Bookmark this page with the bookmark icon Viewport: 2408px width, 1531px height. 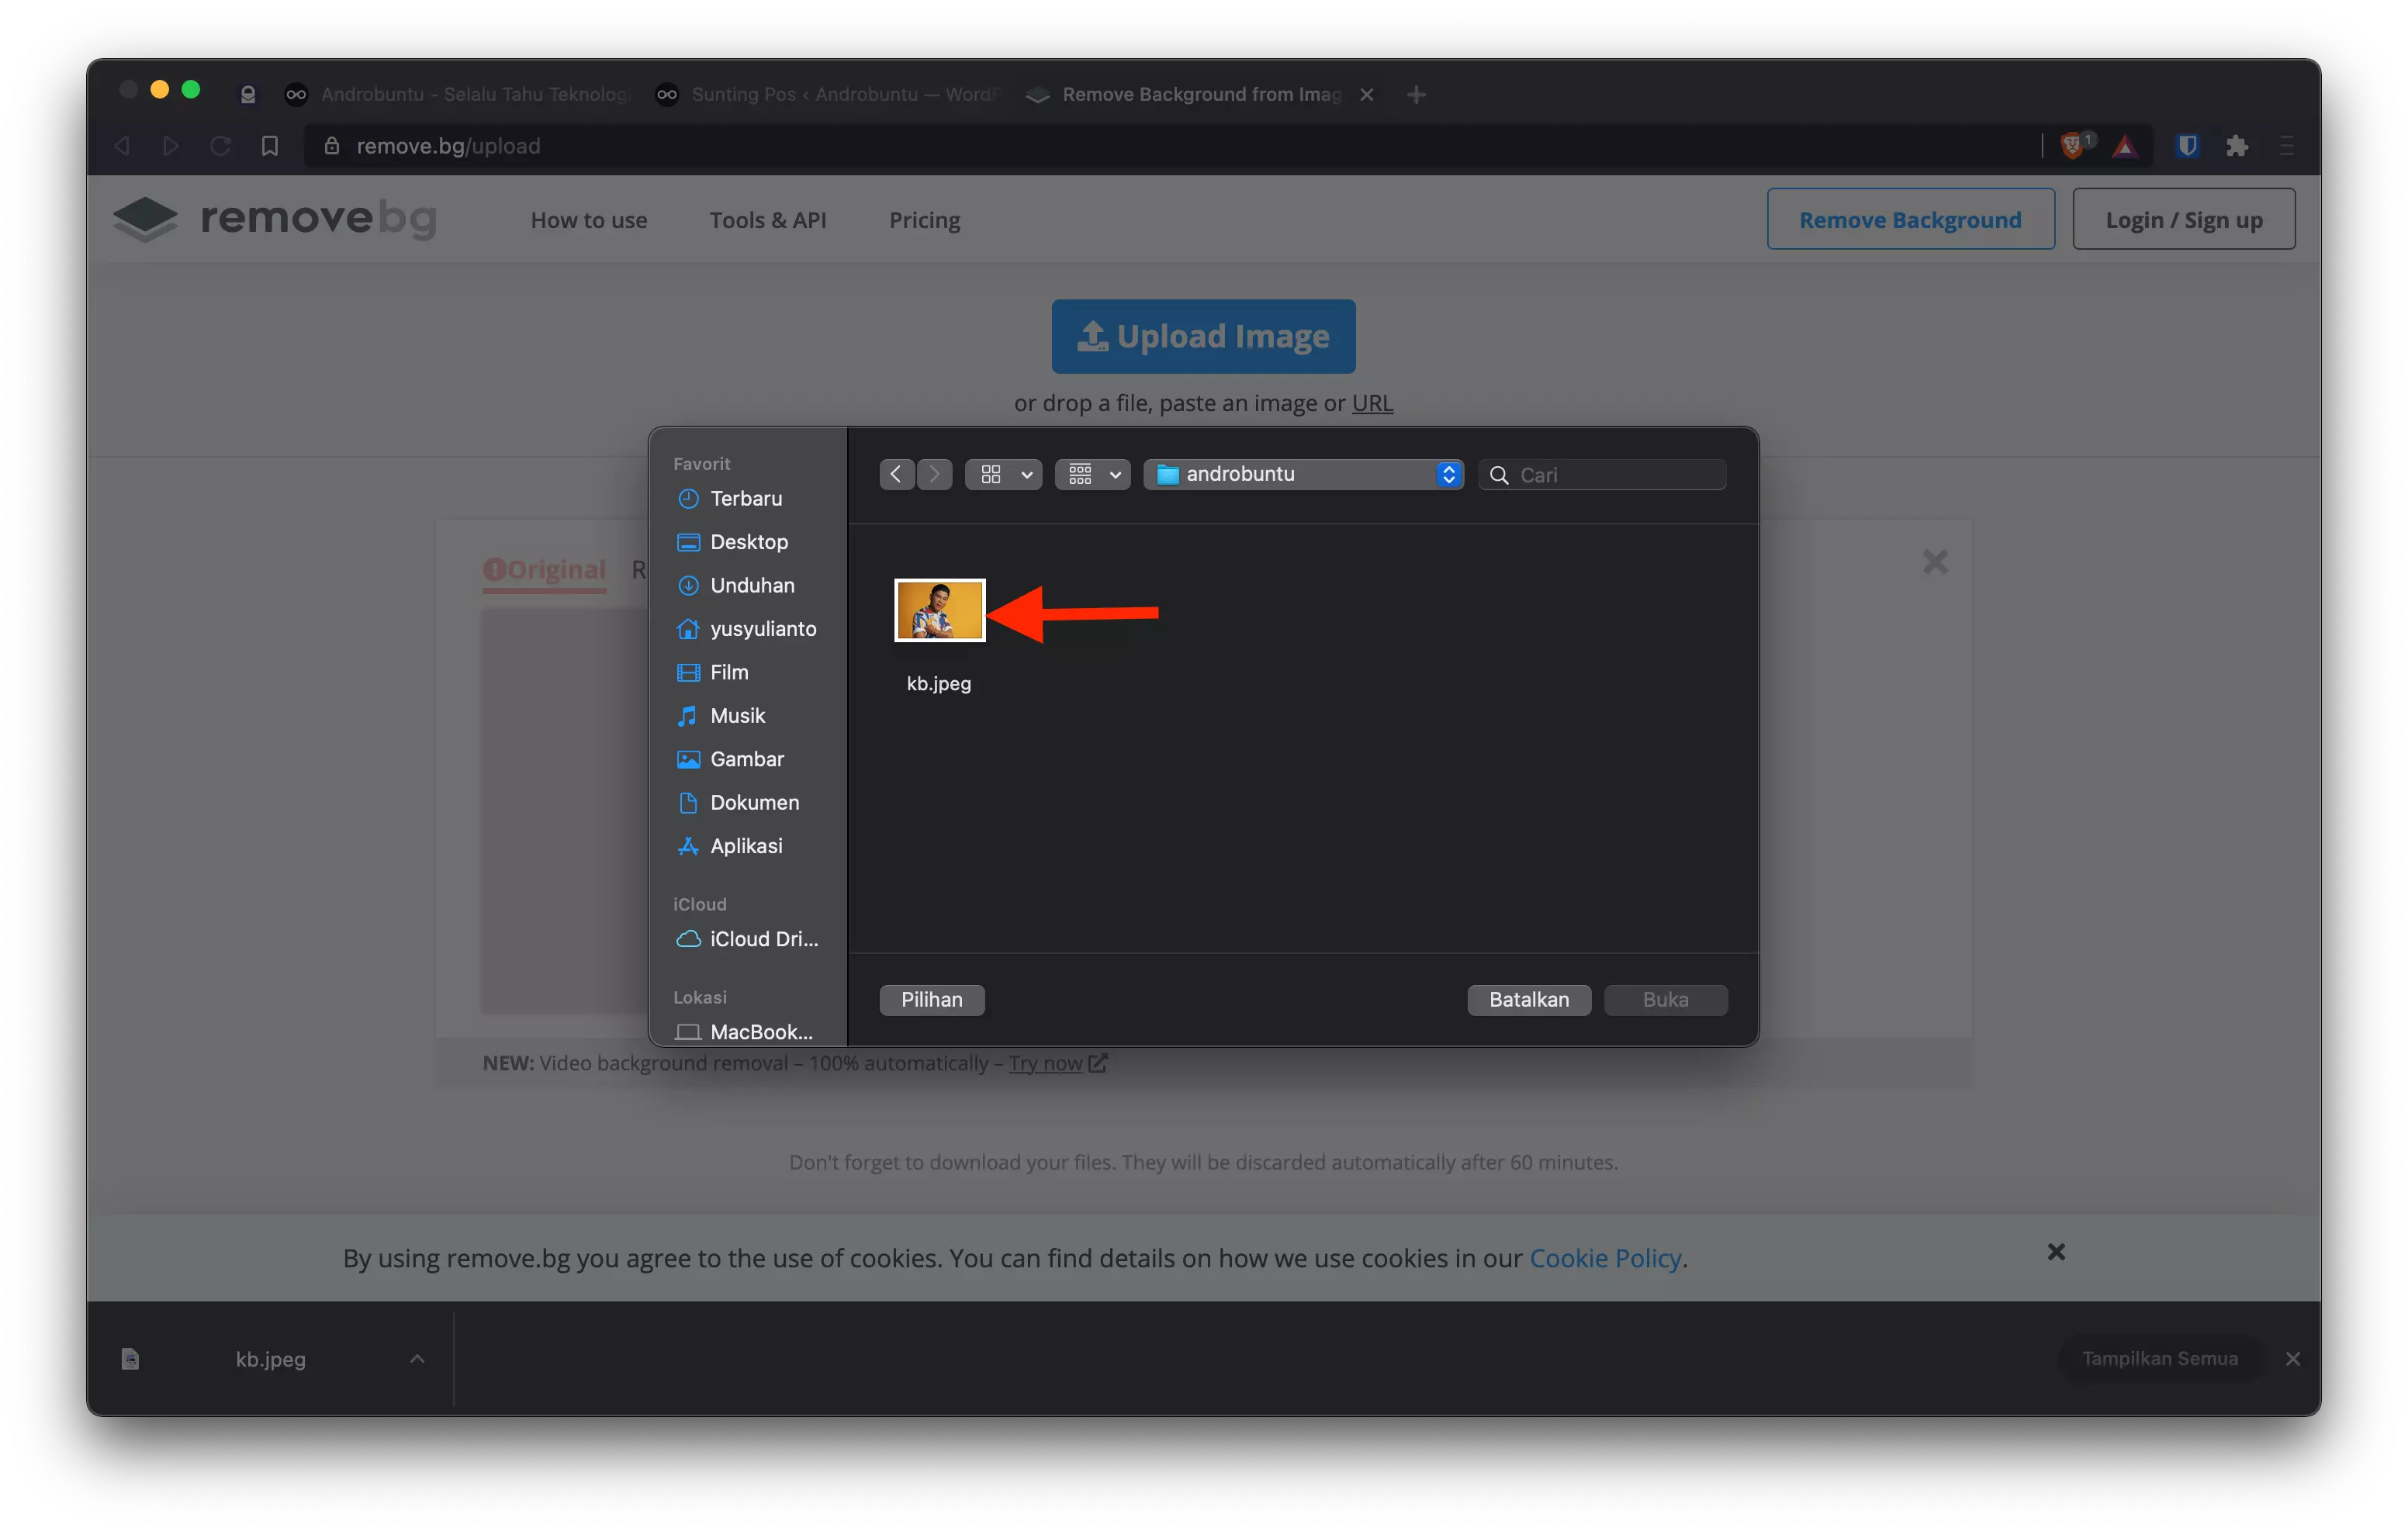[x=270, y=146]
